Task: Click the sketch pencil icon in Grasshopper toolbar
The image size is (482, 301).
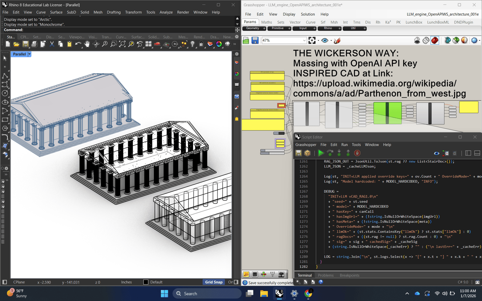Action: 337,40
